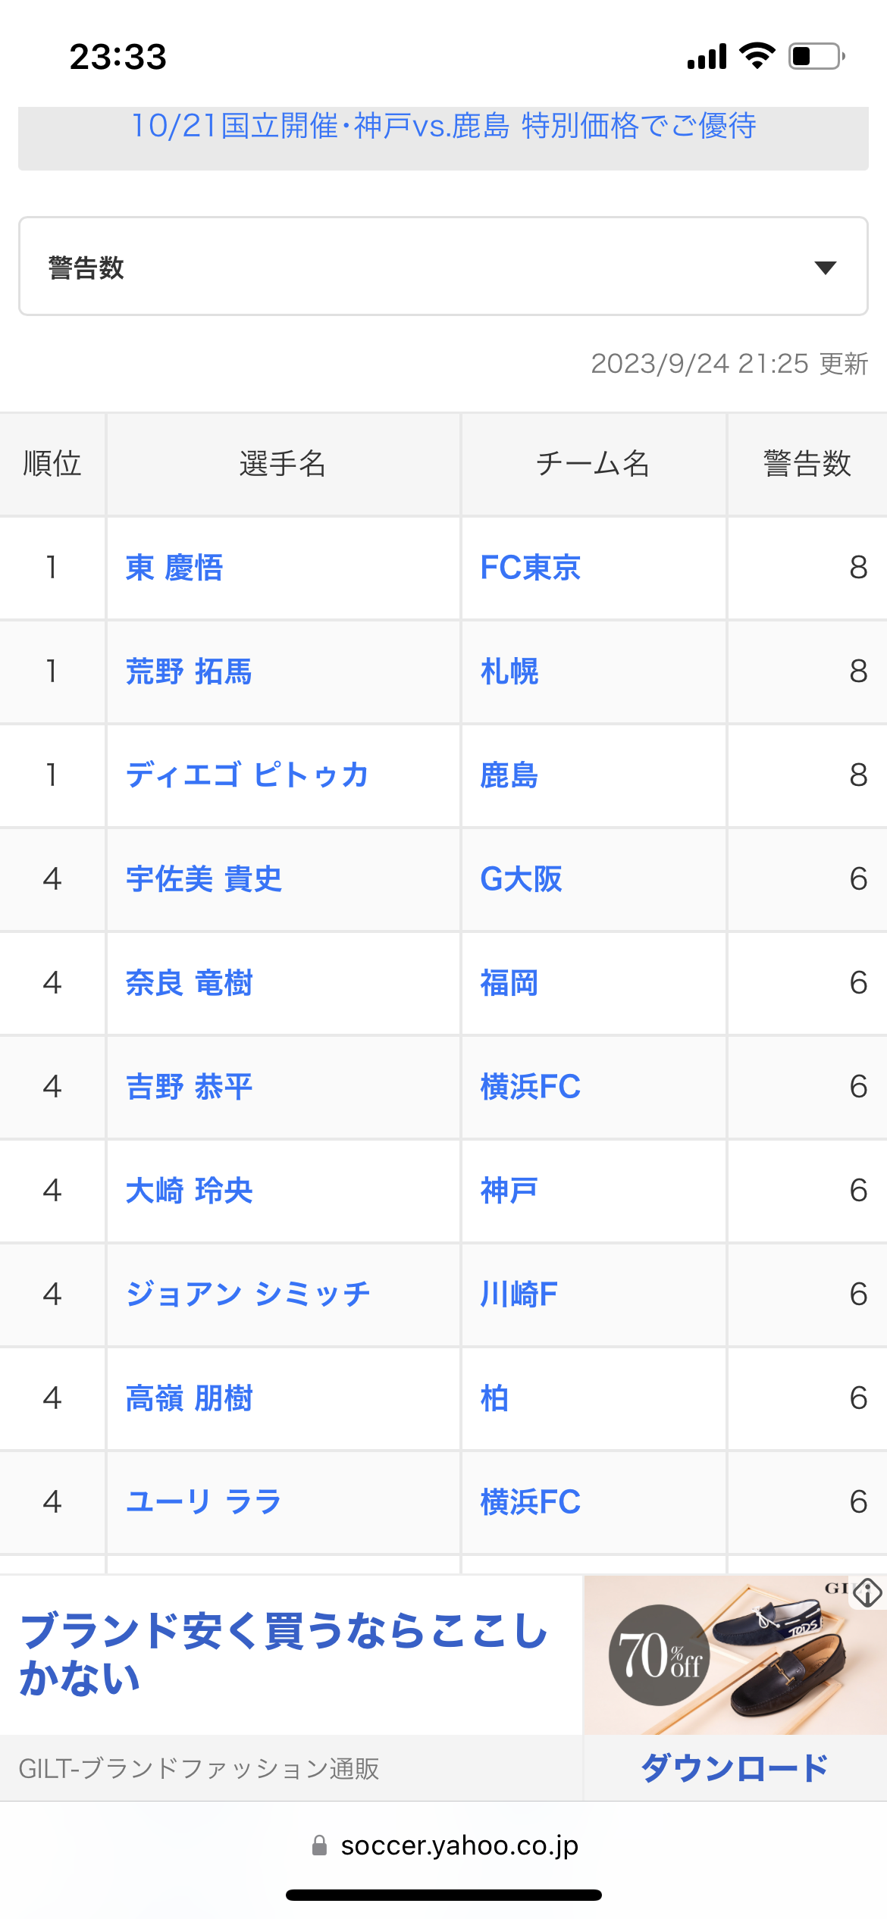
Task: Tap the soccer.yahoo.co.jp address bar
Action: click(443, 1845)
